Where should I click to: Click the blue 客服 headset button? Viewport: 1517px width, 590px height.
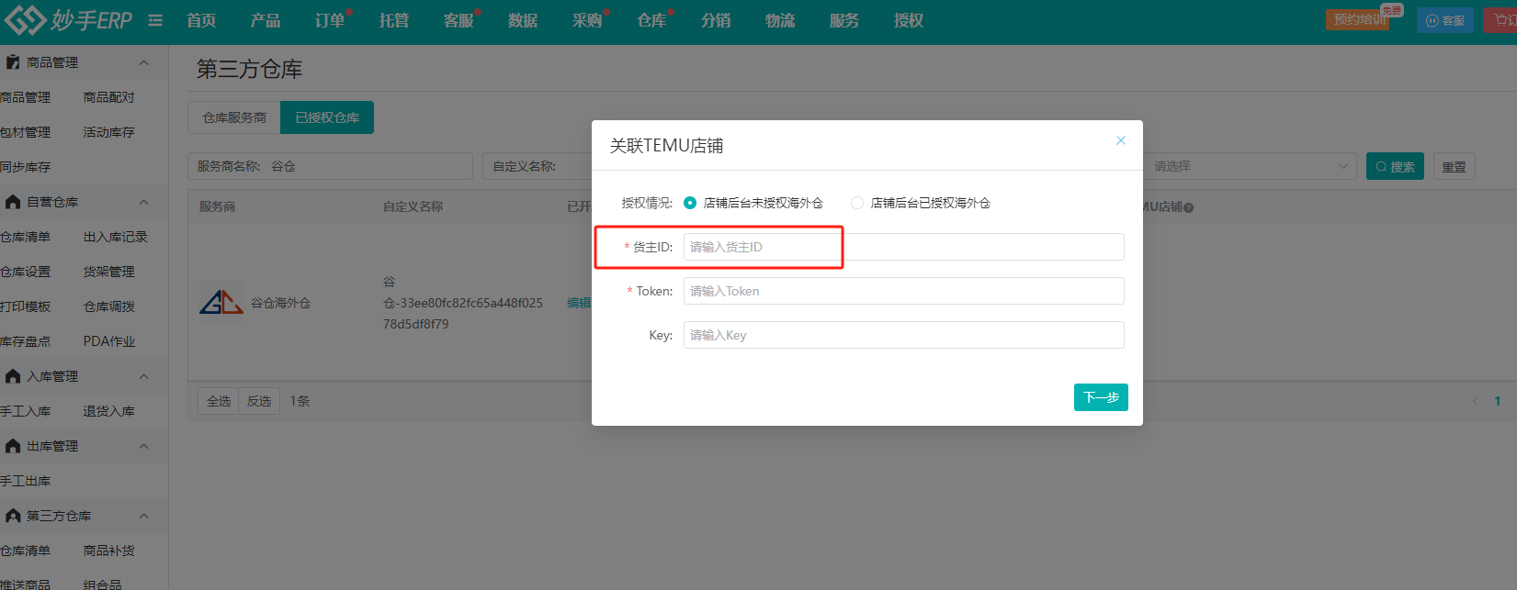click(1445, 20)
